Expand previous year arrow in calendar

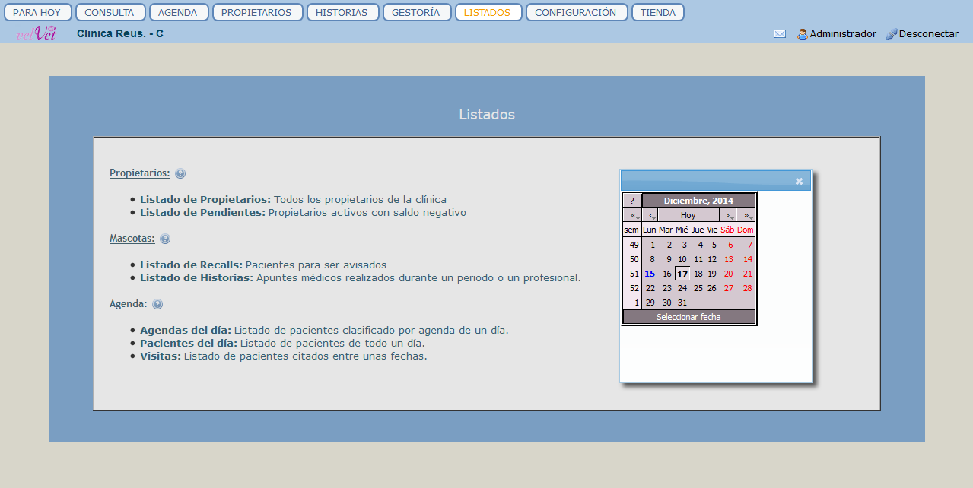[x=633, y=215]
